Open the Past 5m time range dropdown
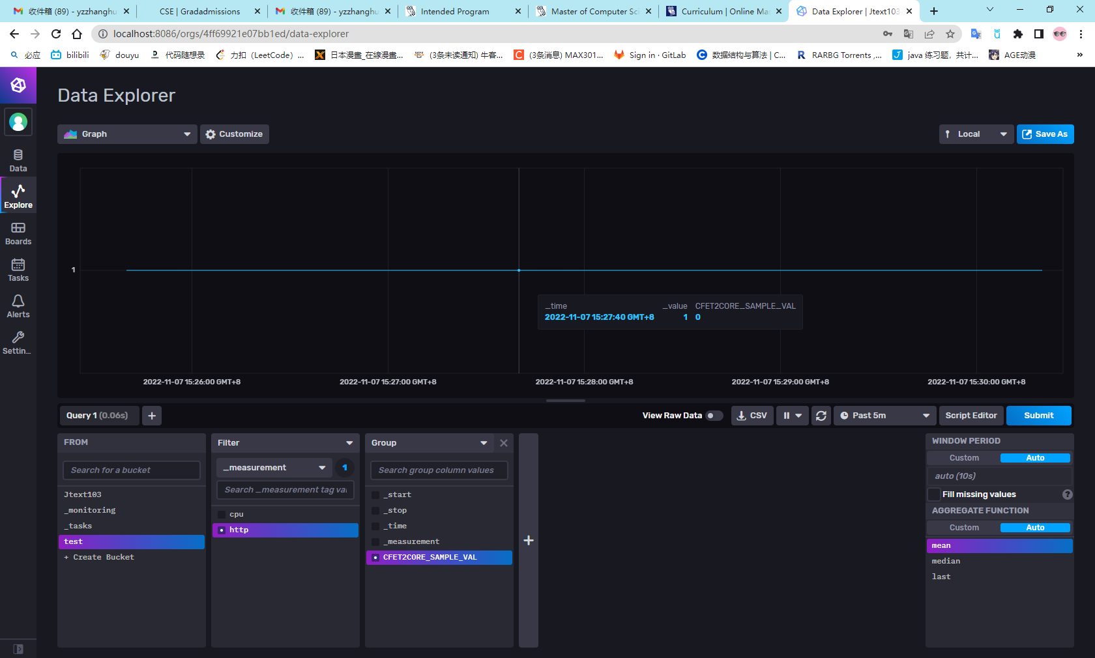This screenshot has width=1095, height=658. click(885, 416)
